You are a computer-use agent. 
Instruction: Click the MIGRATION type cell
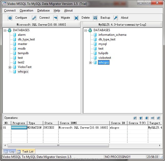35,128
